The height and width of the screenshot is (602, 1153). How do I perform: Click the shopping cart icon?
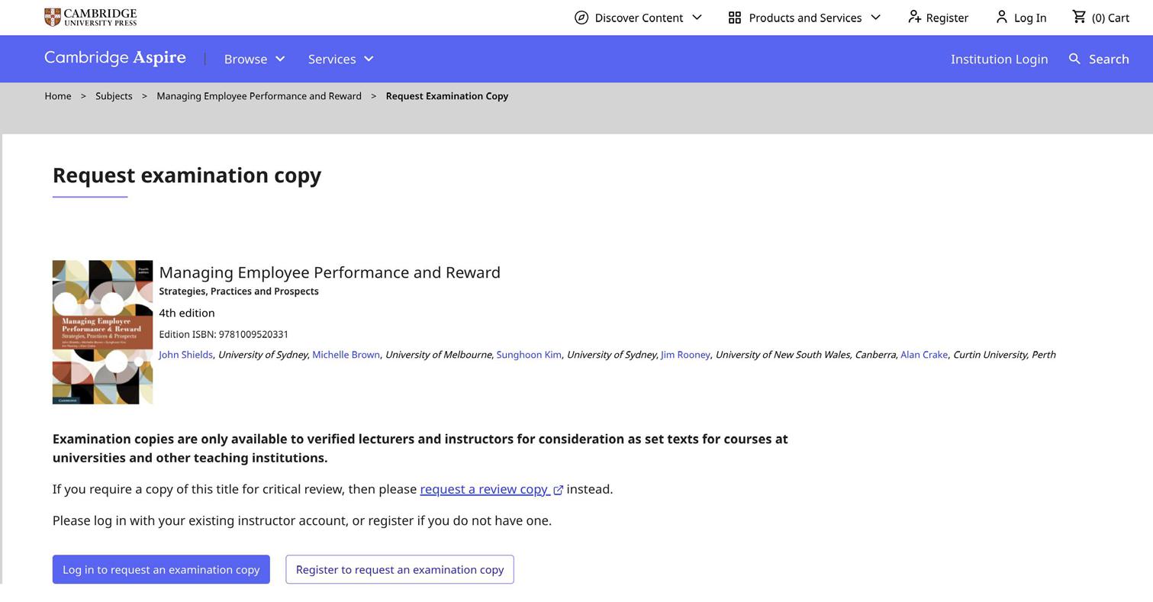(1079, 17)
